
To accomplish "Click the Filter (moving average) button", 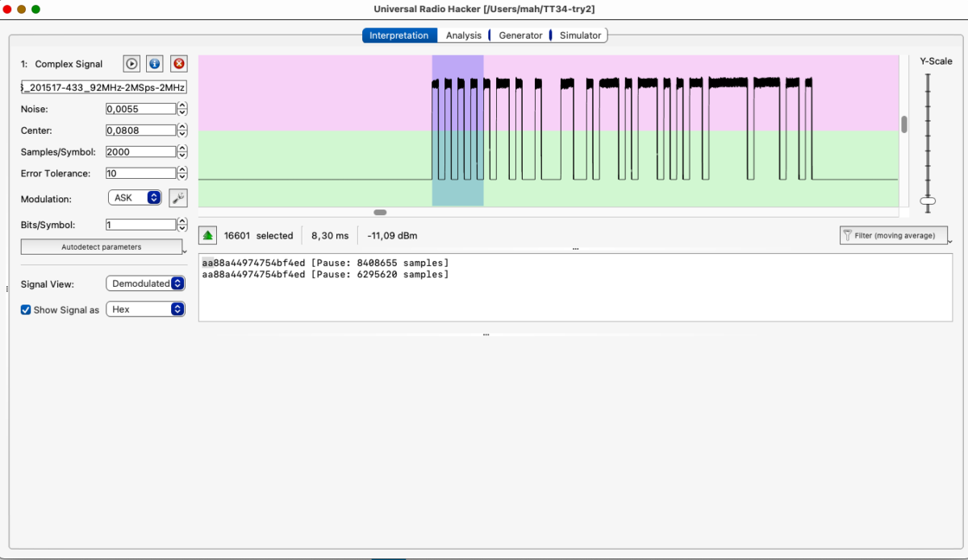I will (895, 235).
